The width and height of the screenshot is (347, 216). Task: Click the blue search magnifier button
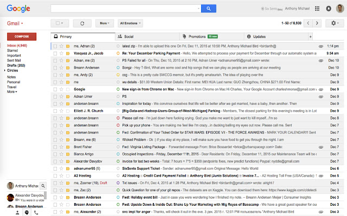(x=208, y=9)
